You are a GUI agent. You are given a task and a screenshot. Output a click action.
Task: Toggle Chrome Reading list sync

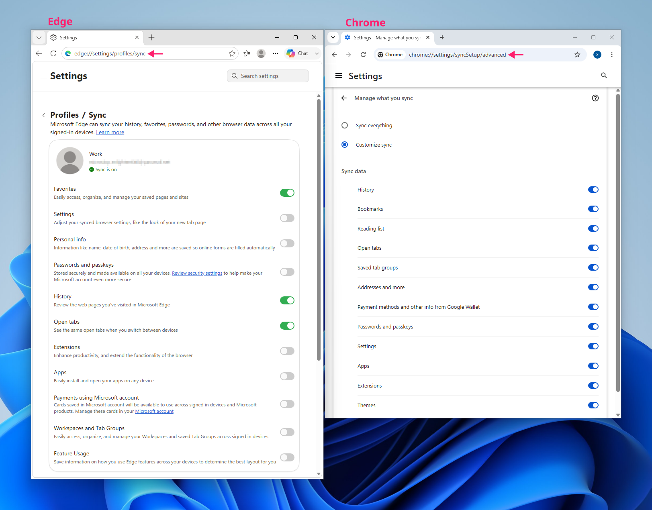(x=593, y=228)
